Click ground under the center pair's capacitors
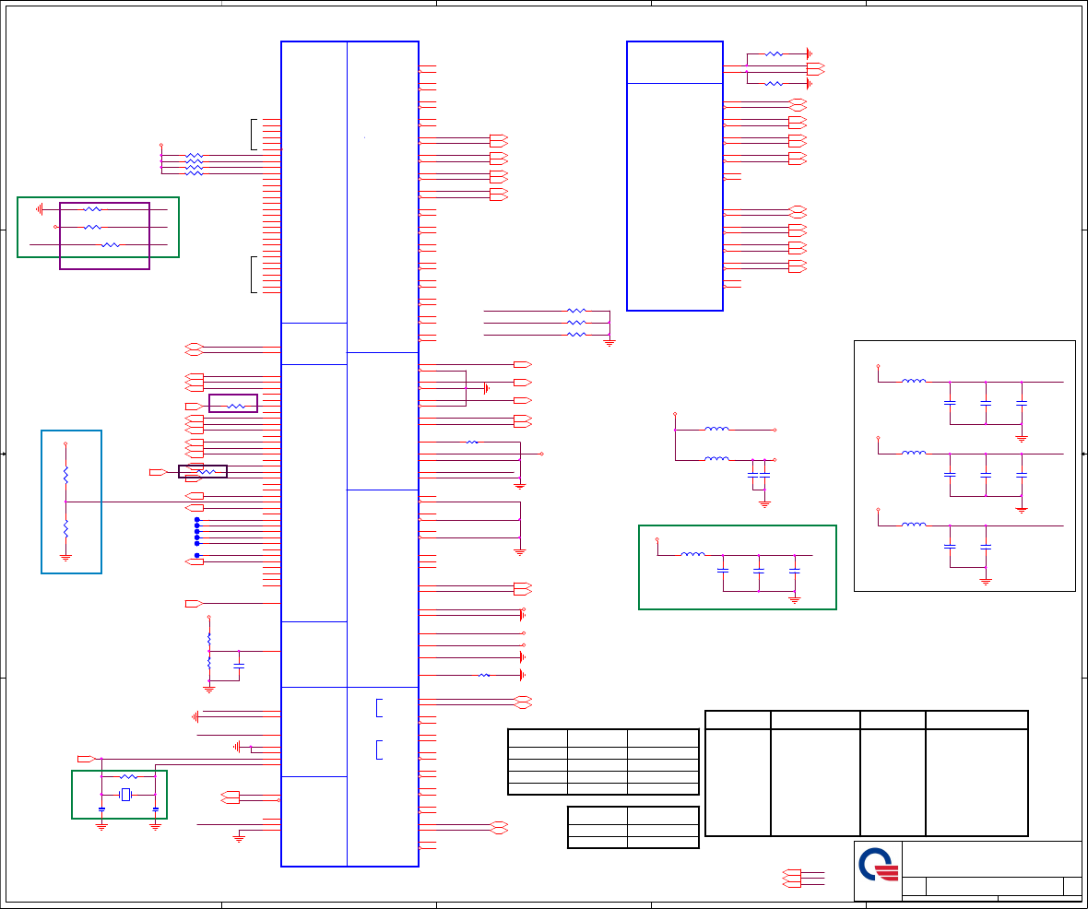 pyautogui.click(x=764, y=504)
